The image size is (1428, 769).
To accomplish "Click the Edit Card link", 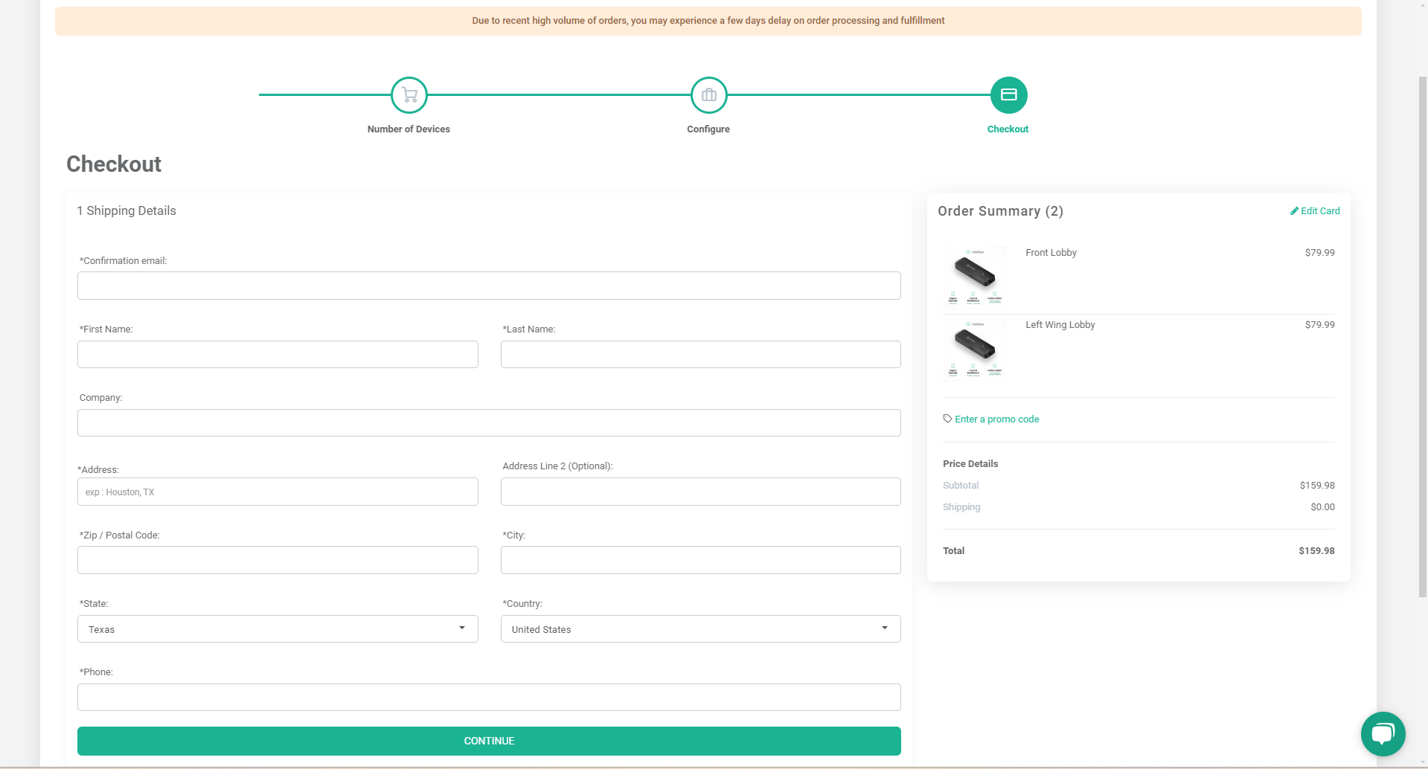I will (x=1319, y=210).
